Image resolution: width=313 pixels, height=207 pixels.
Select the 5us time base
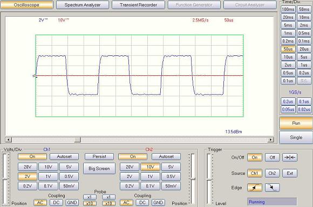click(304, 57)
